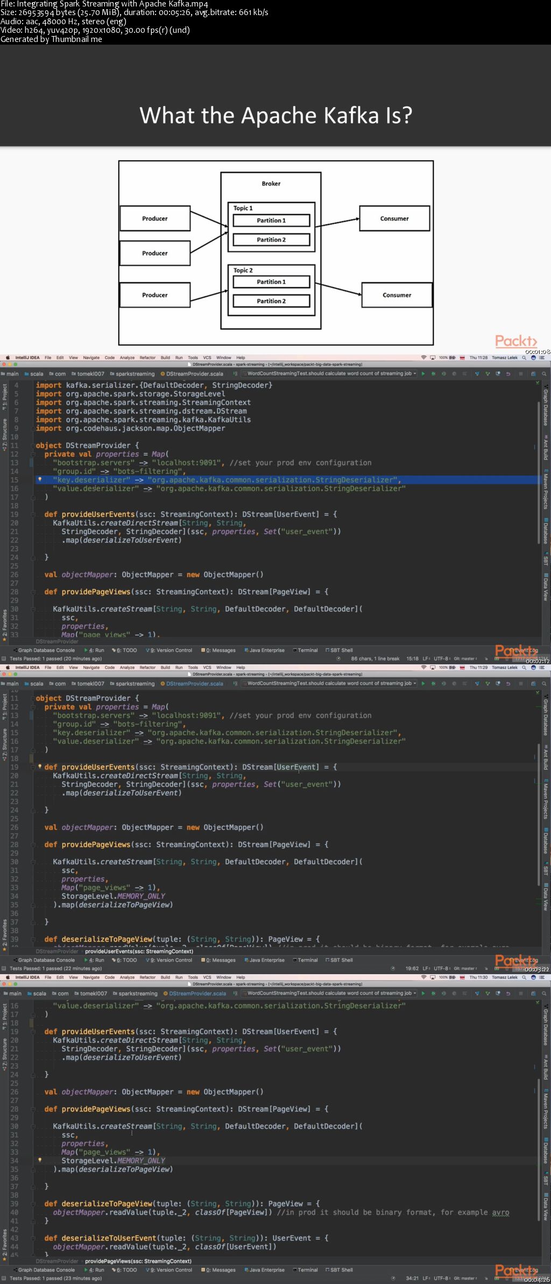This screenshot has width=551, height=1284.
Task: Collapse provideUserEvents fold marker in 11:28 frame
Action: 33,514
